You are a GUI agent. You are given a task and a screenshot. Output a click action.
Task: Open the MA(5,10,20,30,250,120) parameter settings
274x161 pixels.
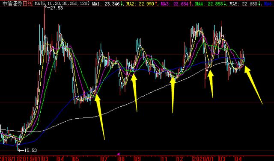[x=62, y=3]
